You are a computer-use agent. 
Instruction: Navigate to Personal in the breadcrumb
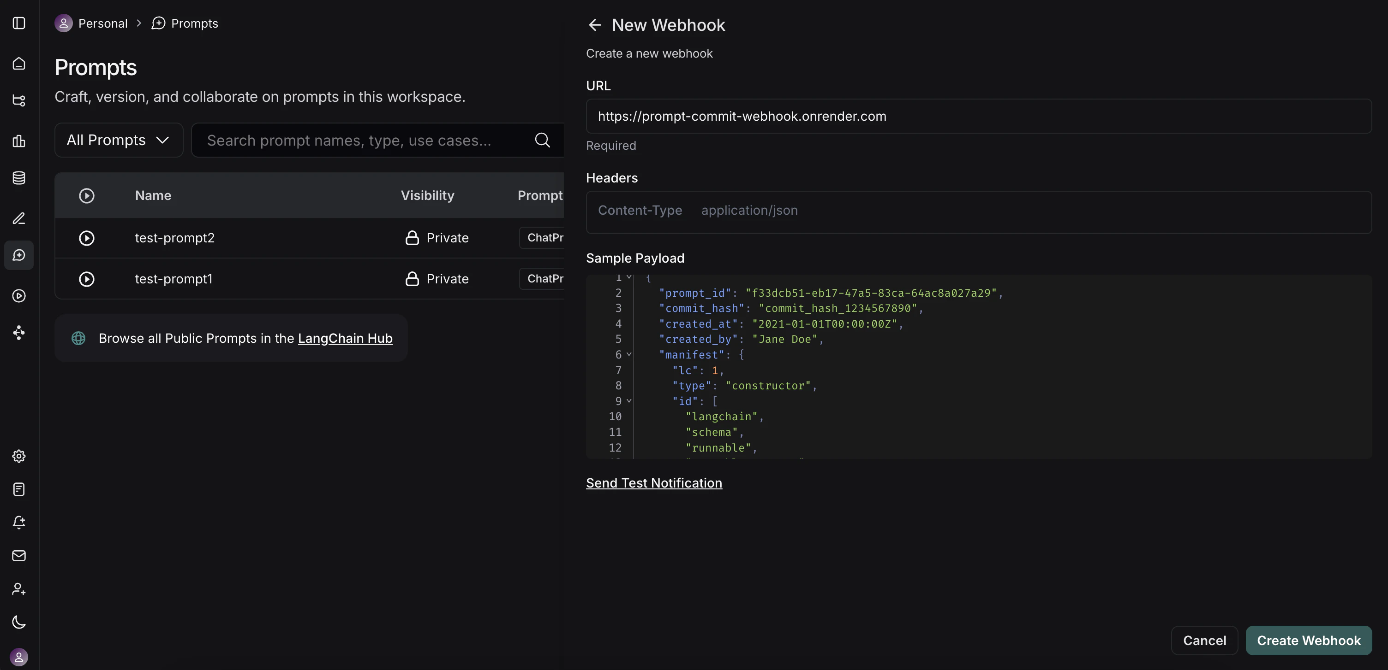(x=102, y=23)
